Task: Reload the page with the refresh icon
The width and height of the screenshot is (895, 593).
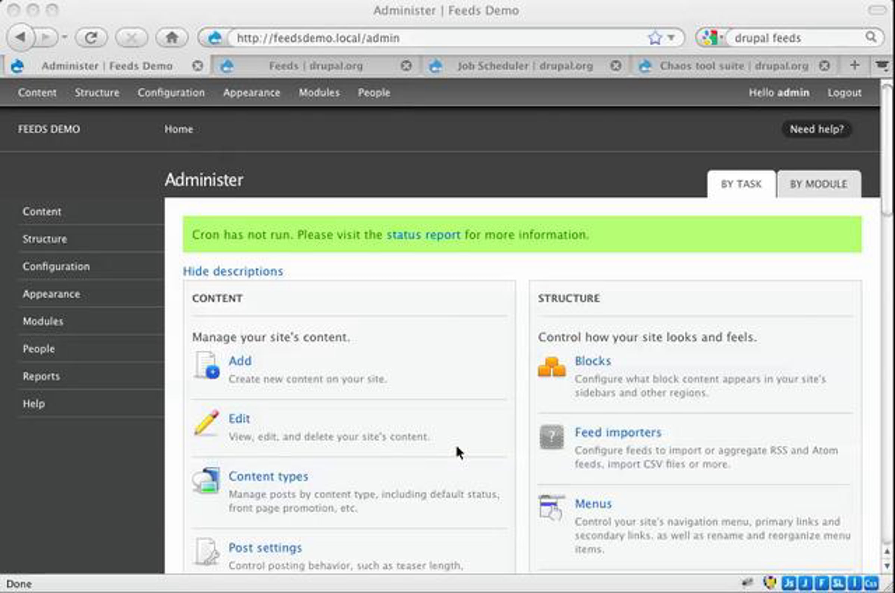Action: pos(91,38)
